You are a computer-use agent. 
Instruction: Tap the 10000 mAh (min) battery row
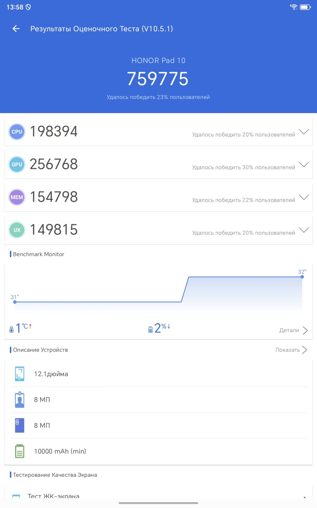pyautogui.click(x=158, y=451)
